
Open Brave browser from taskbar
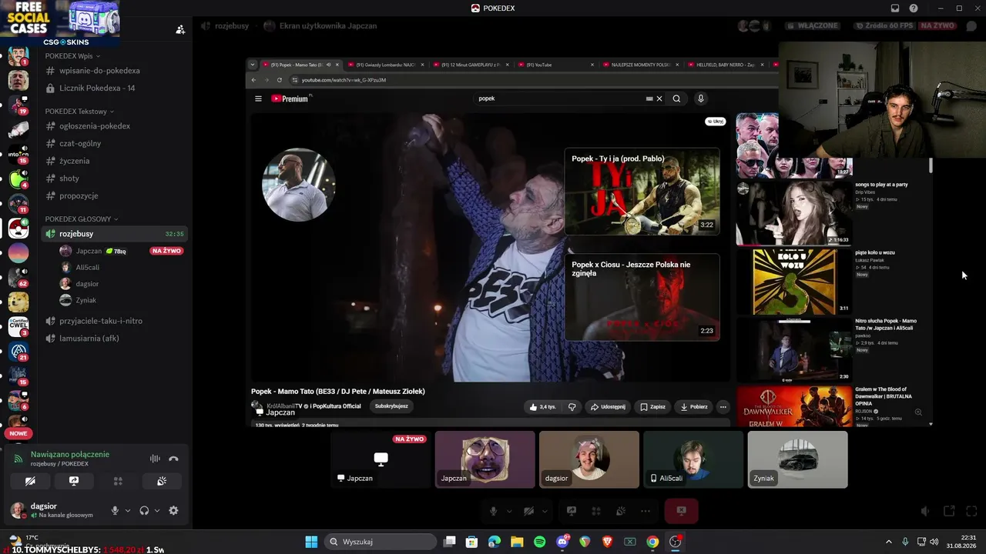click(608, 542)
